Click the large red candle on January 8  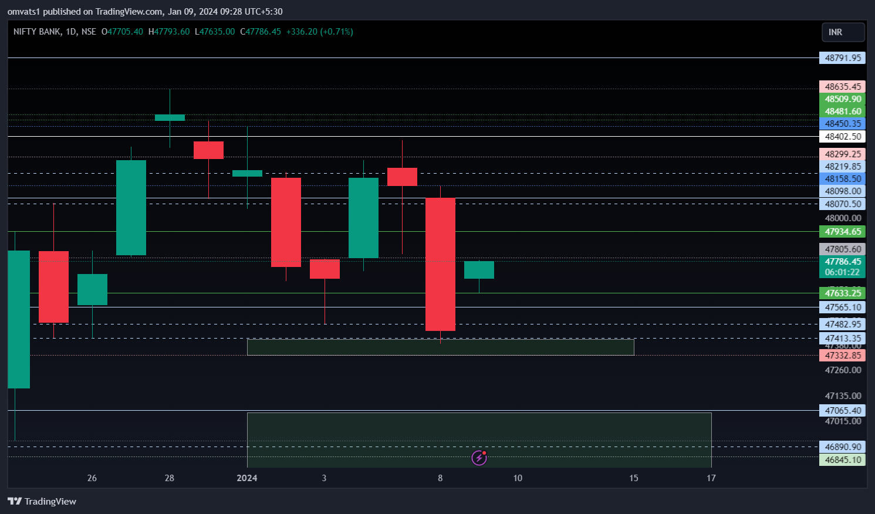pos(440,265)
